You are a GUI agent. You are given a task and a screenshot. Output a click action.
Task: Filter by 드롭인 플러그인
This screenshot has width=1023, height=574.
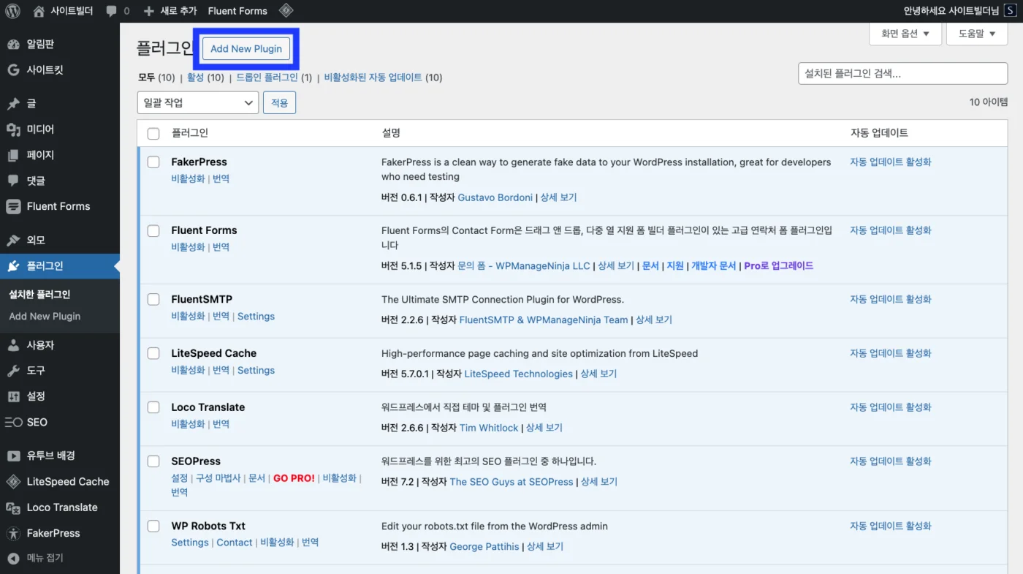[x=267, y=78]
